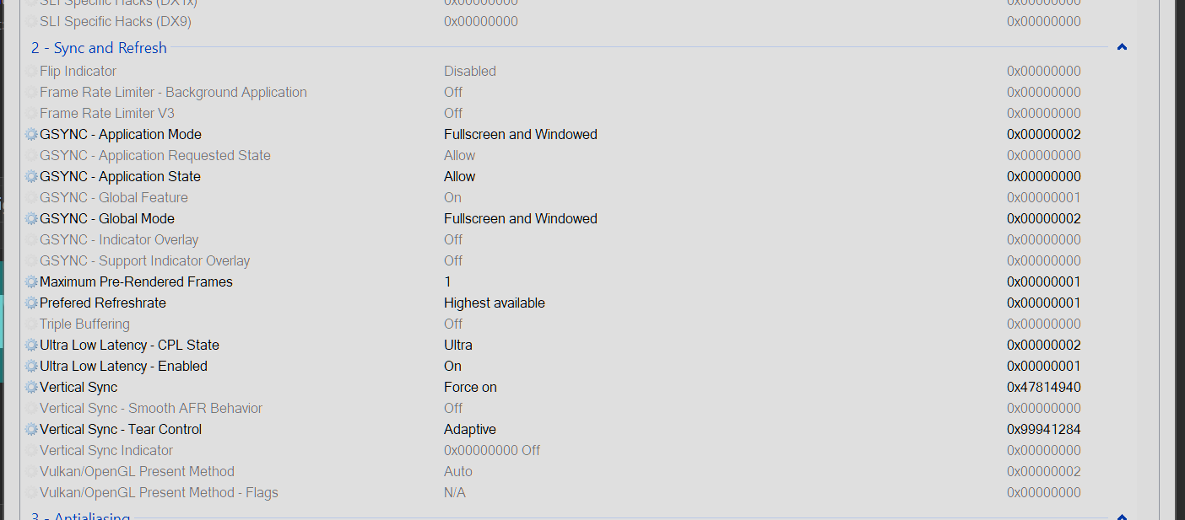Click hex value 0x47814940 of Vertical Sync
Screen dimensions: 1185x520
pos(1044,388)
